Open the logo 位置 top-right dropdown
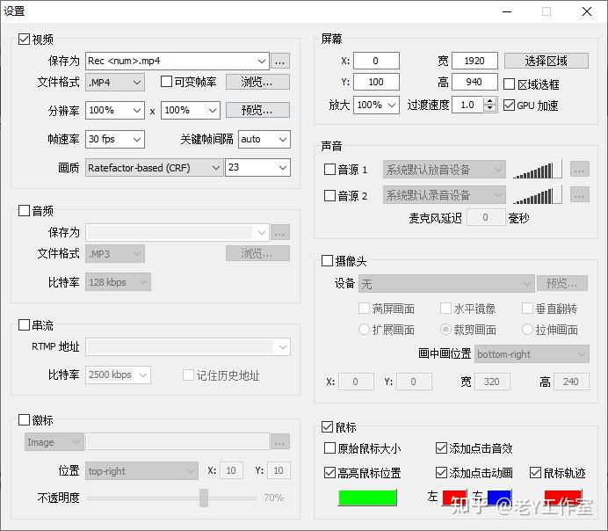This screenshot has width=608, height=531. [x=141, y=471]
